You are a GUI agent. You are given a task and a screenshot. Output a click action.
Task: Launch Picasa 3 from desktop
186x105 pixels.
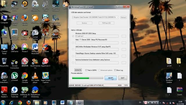pos(25,48)
